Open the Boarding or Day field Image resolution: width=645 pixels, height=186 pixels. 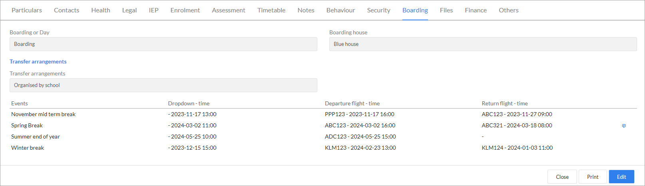[163, 44]
